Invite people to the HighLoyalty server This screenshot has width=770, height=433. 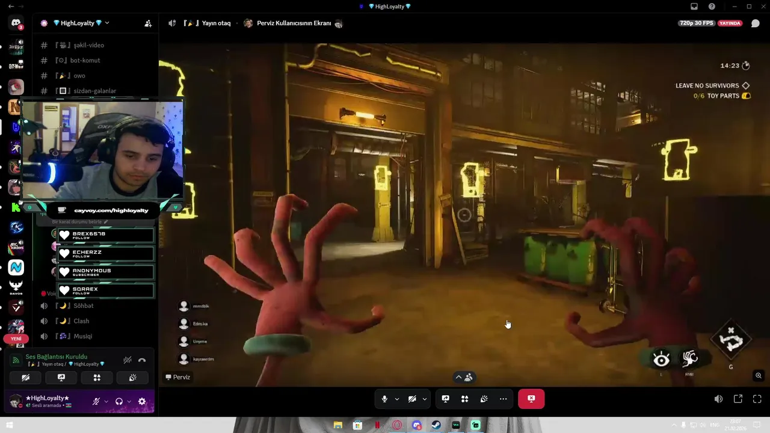pos(148,23)
